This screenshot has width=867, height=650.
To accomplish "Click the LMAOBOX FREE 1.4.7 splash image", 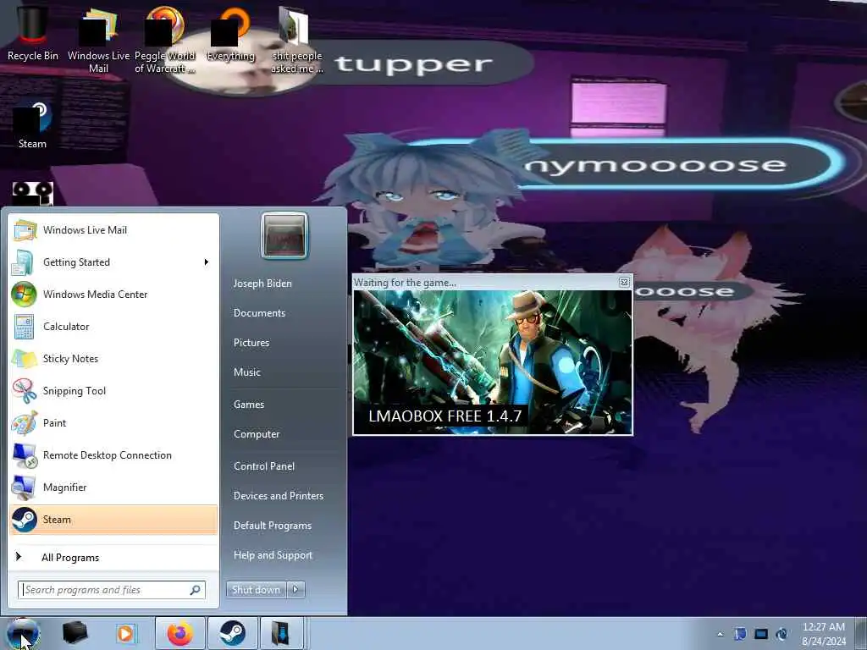I will click(493, 362).
